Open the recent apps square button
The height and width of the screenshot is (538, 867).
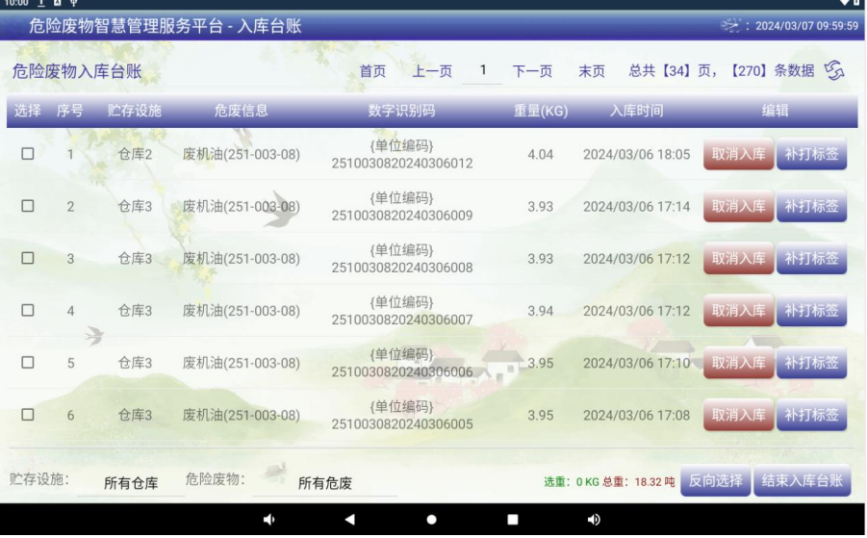click(x=513, y=520)
